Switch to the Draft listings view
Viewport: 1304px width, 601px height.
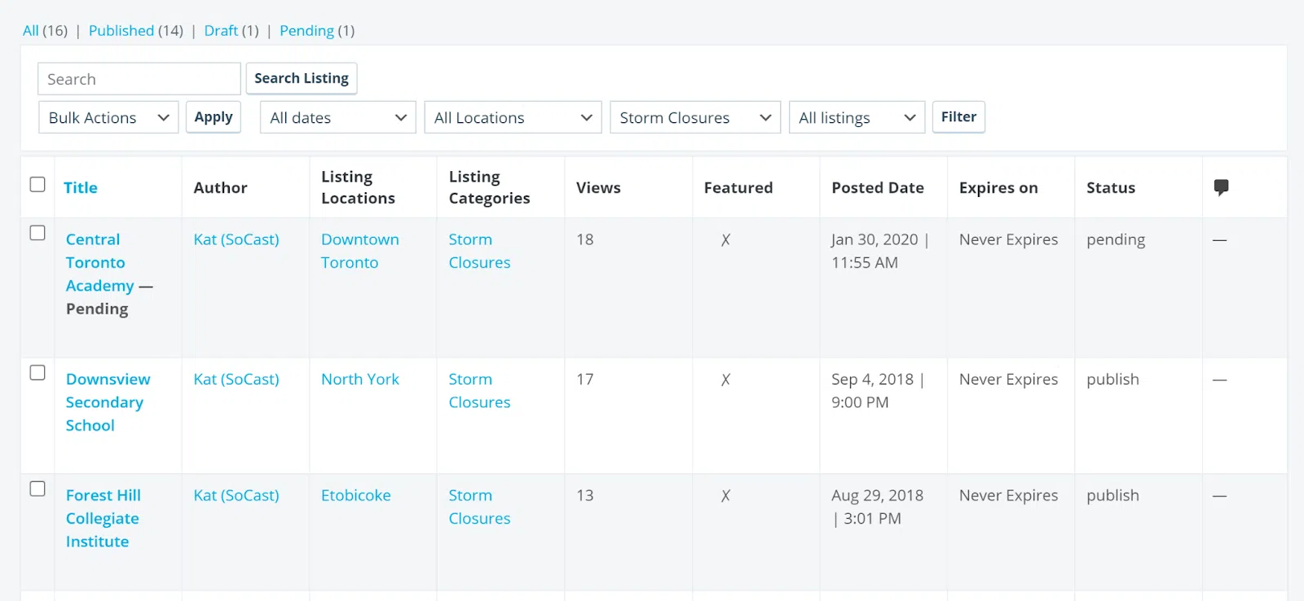221,30
